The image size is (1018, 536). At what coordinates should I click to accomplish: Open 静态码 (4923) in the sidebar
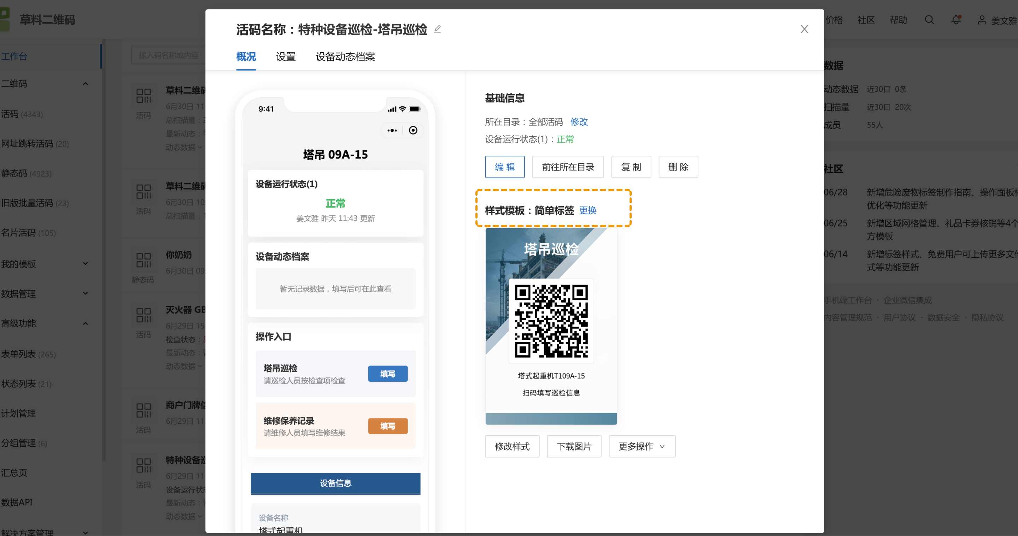pos(26,173)
